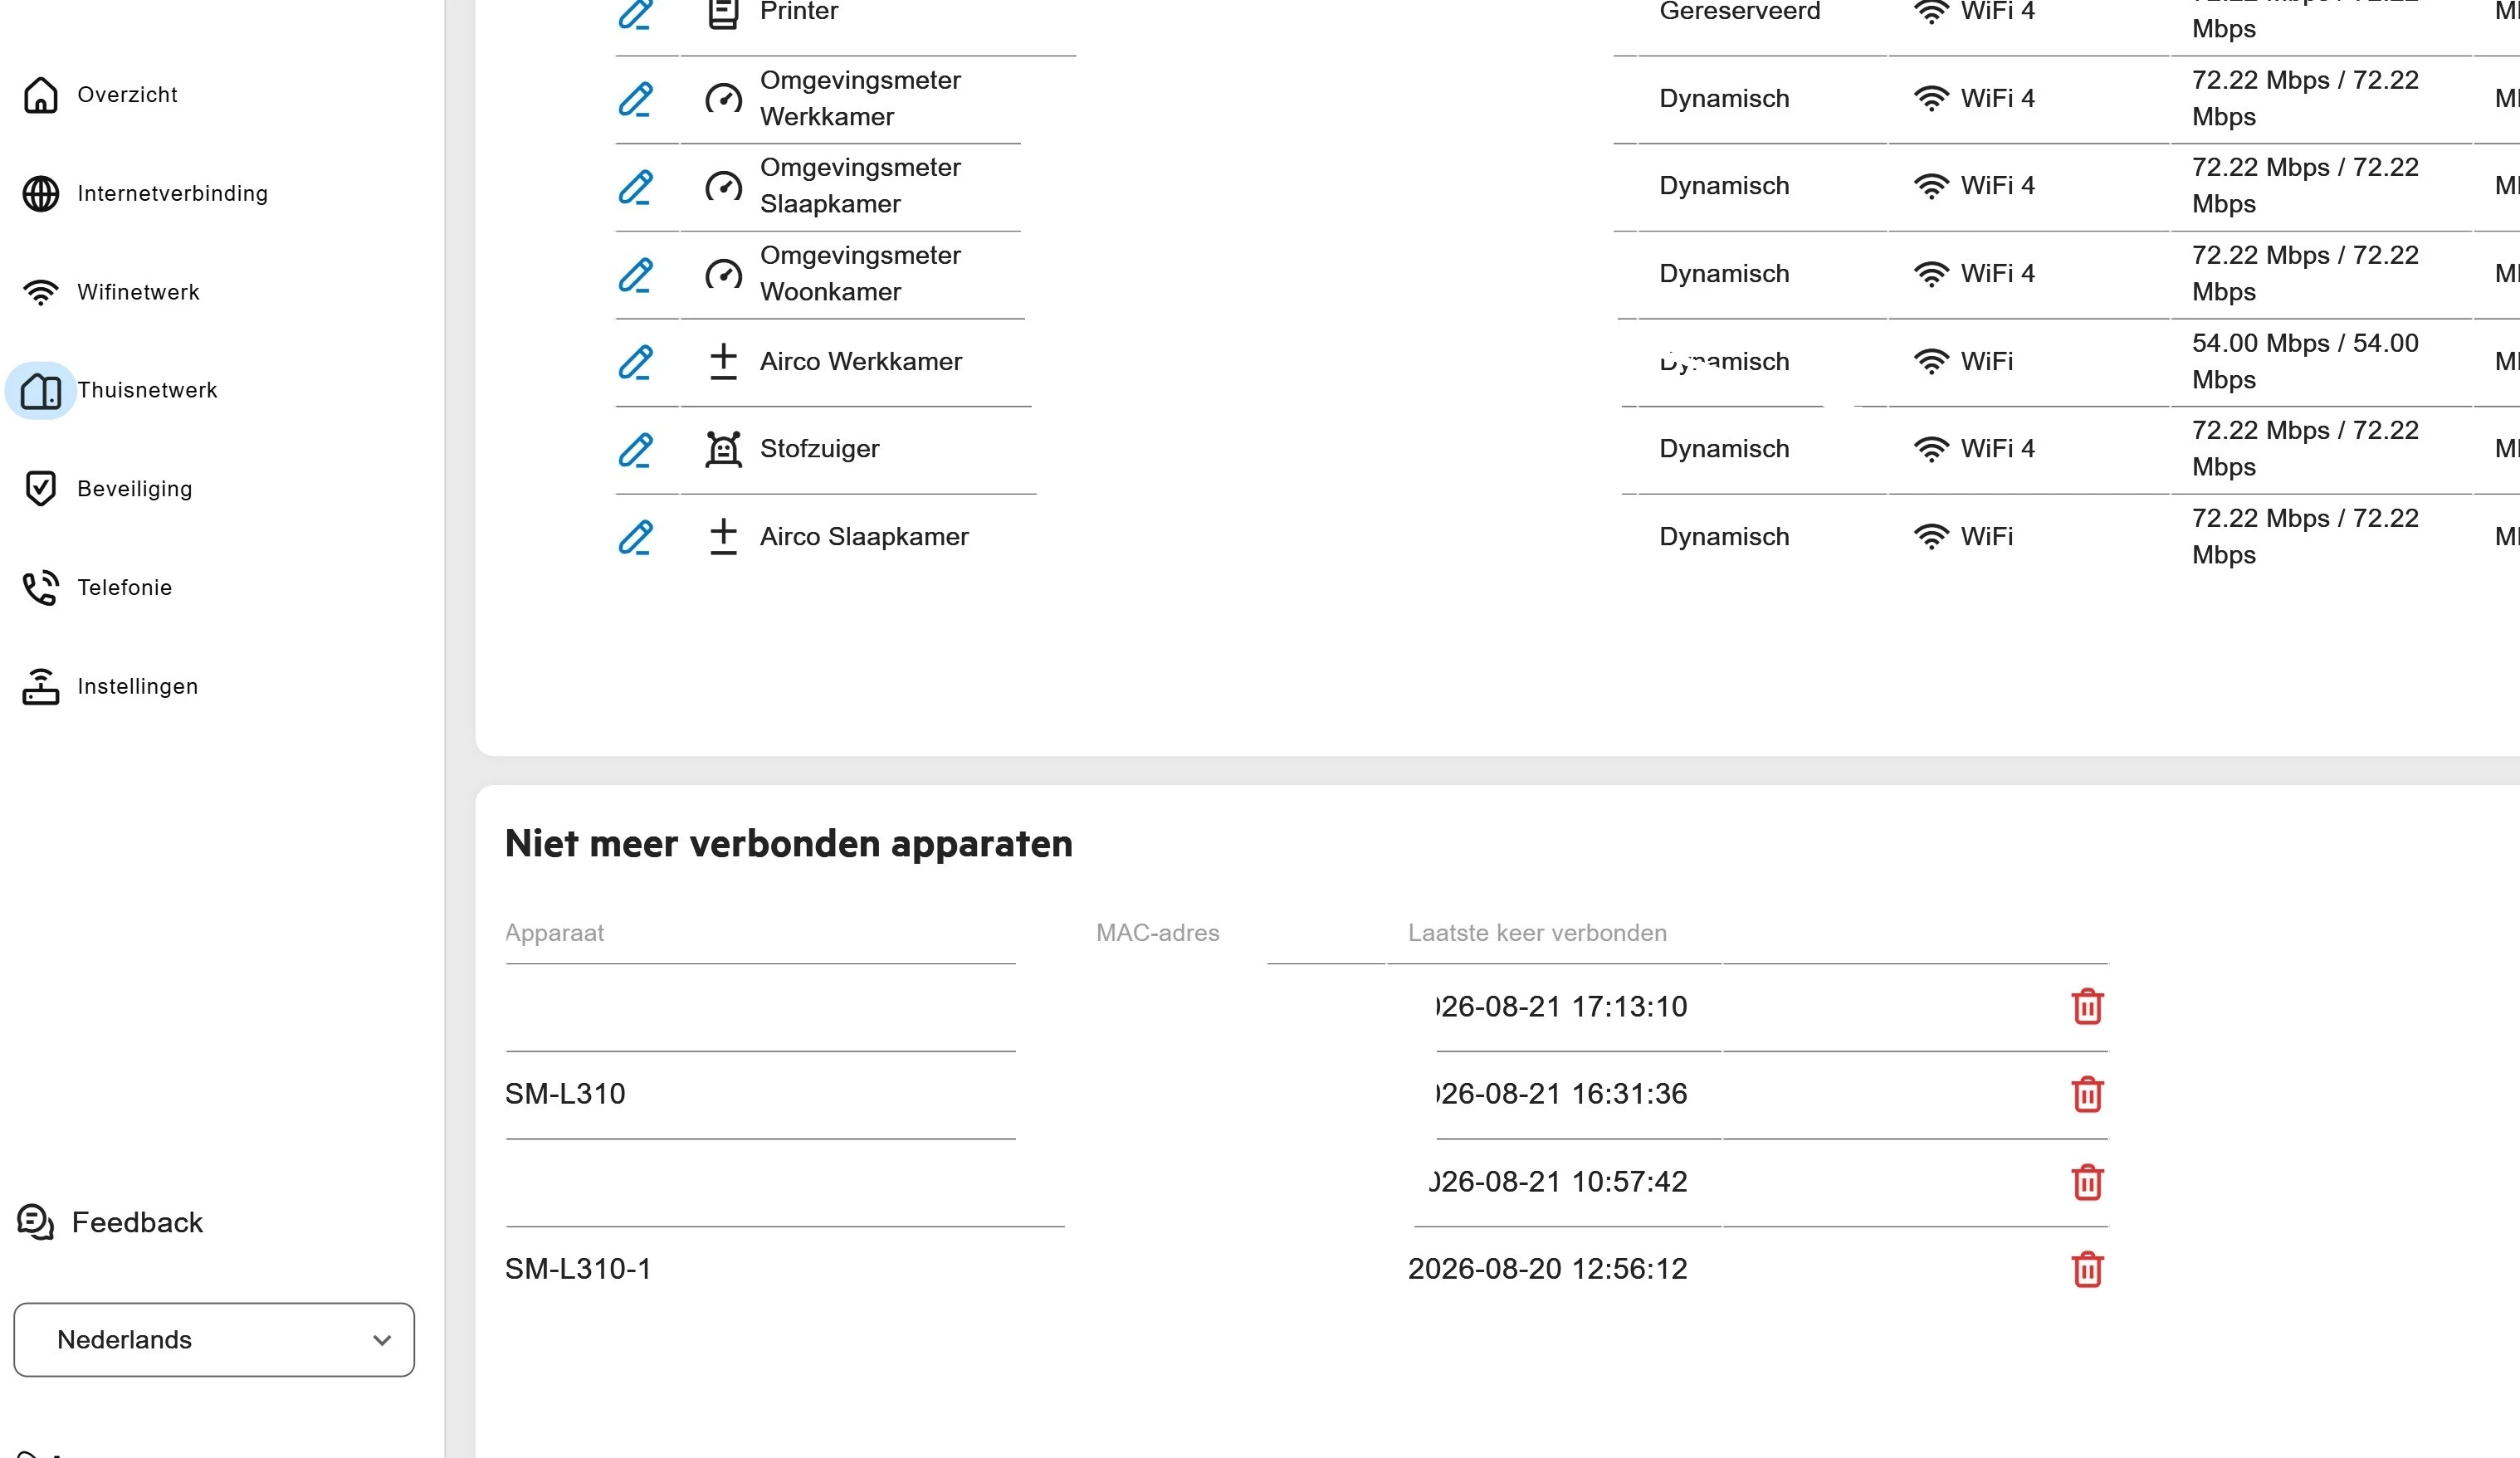The image size is (2520, 1458).
Task: Delete the SM-L310 device at 16:31:36
Action: 2087,1094
